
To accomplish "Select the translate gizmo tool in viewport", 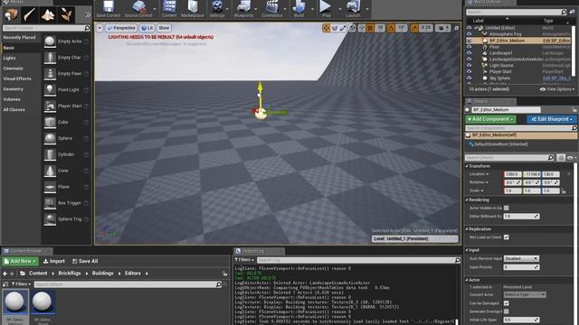I will (x=326, y=28).
